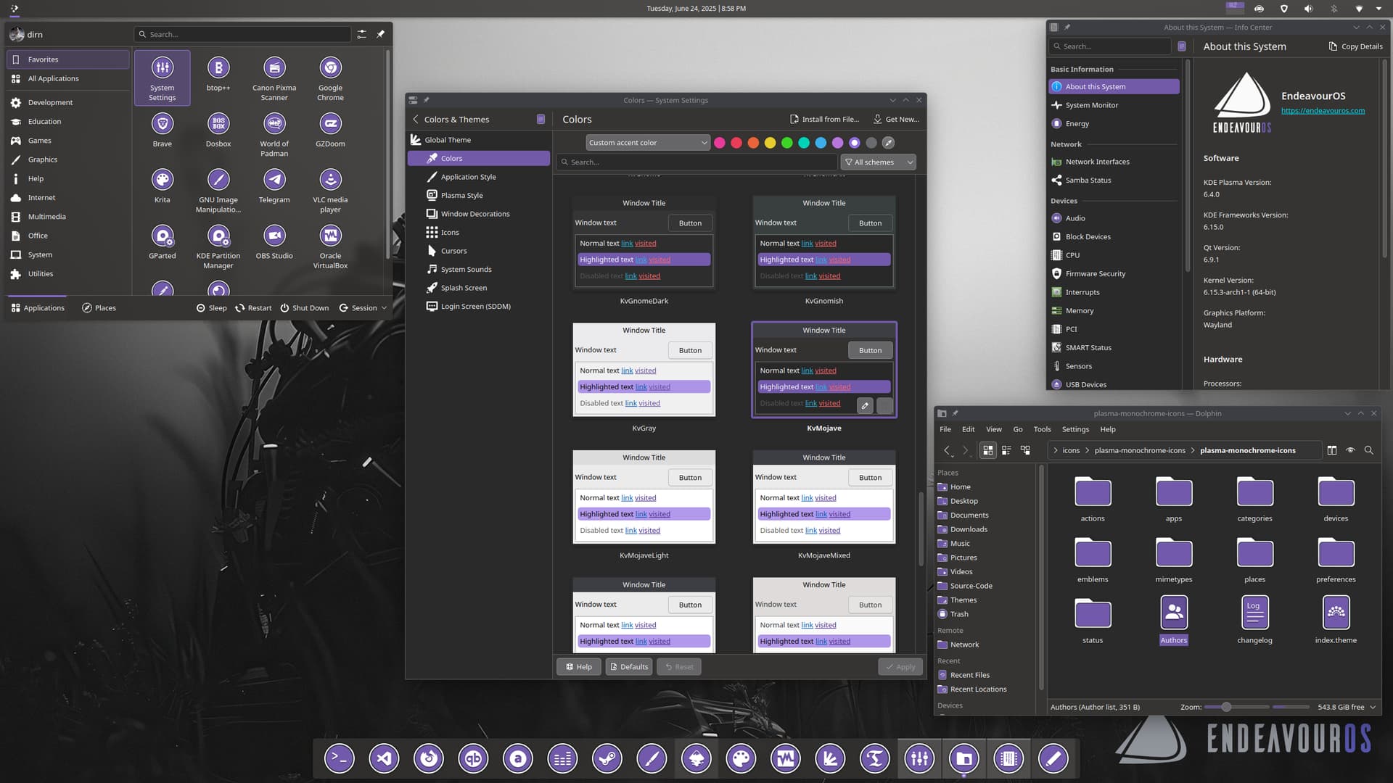1393x783 pixels.
Task: Pin the application launcher open
Action: (380, 34)
